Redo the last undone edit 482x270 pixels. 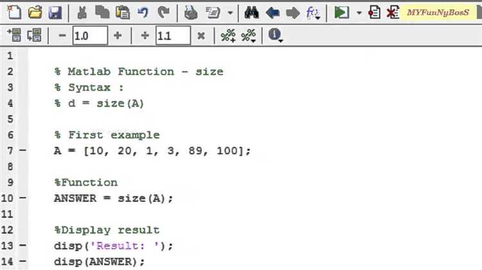[x=163, y=12]
